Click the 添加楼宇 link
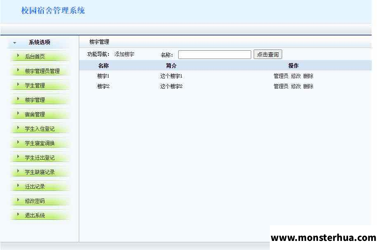The image size is (377, 250). click(124, 54)
